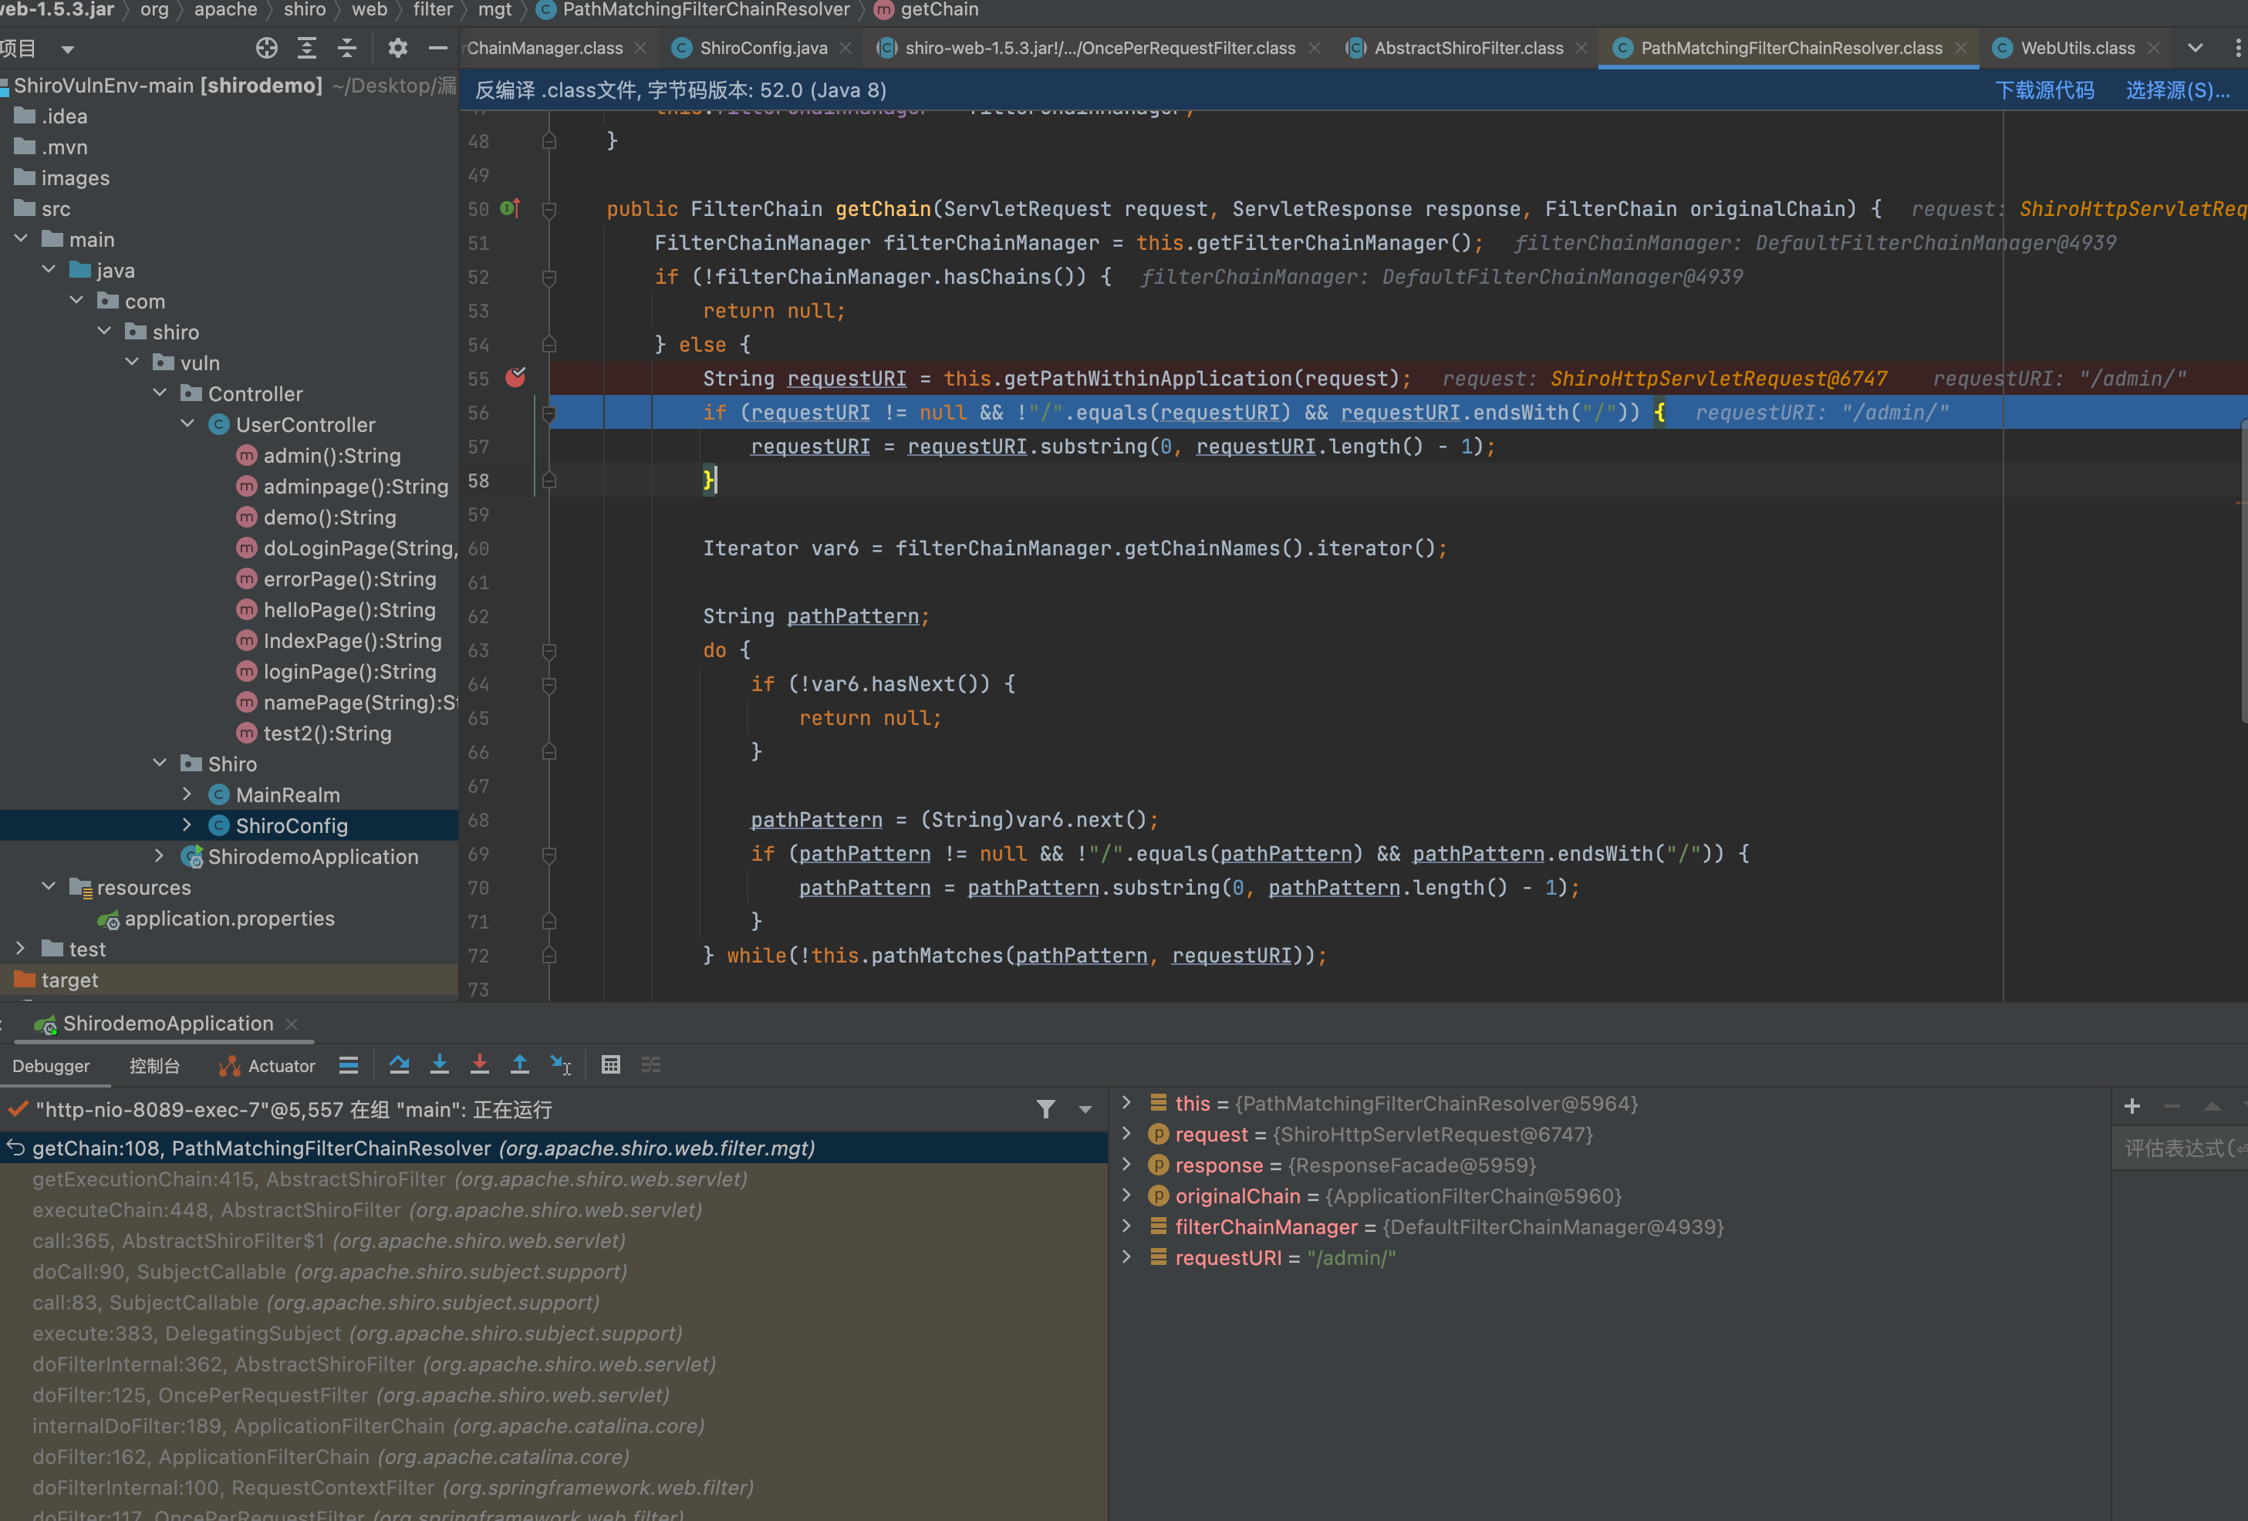Fold the getChain method at line 50
Image resolution: width=2248 pixels, height=1521 pixels.
(x=549, y=209)
